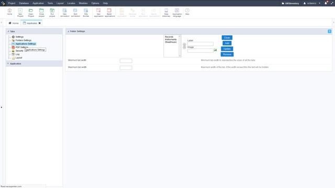Click the Close project toolbar icon

pyautogui.click(x=41, y=13)
